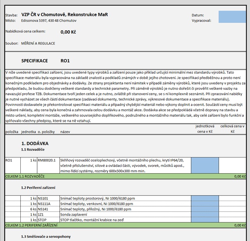Select the title 'VZP ČR v Chomutově, Rekonstrukce MaR'
This screenshot has height=241, width=250.
(64, 14)
